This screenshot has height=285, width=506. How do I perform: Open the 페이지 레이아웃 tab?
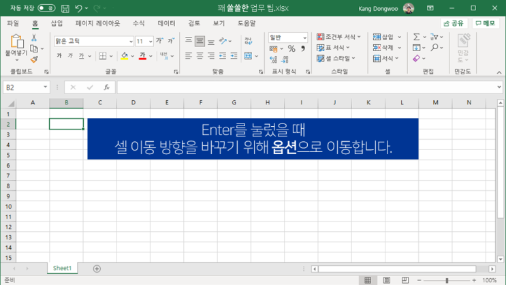(97, 23)
